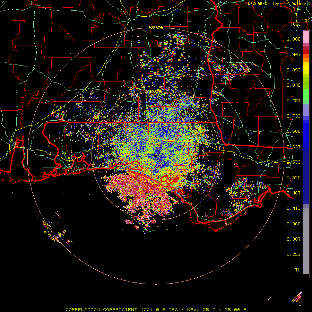
Task: Click the Correlation Coefficient KEVX caption text
Action: coord(157,310)
